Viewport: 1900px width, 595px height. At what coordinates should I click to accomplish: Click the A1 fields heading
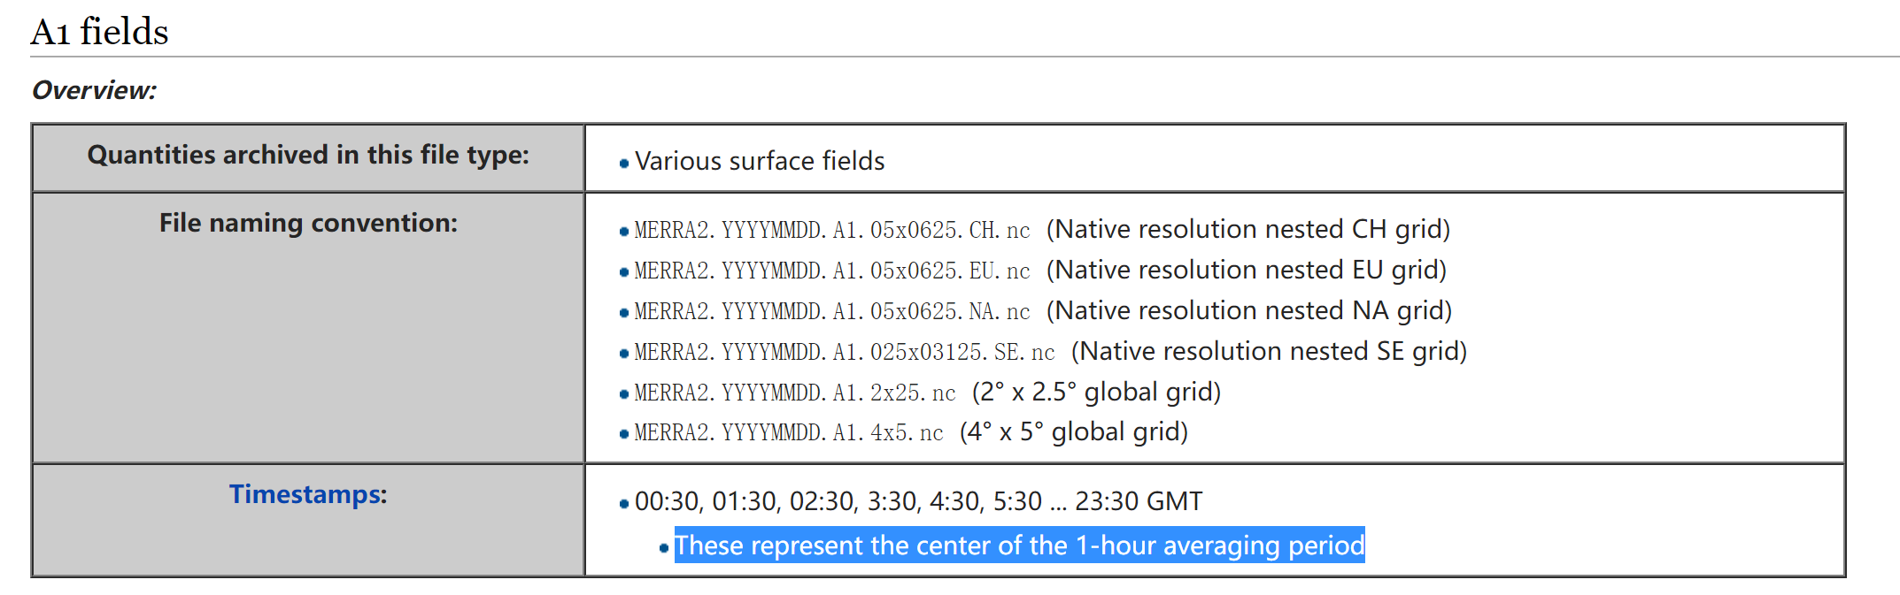coord(99,32)
